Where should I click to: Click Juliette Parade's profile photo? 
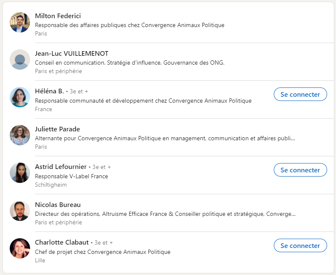[20, 135]
